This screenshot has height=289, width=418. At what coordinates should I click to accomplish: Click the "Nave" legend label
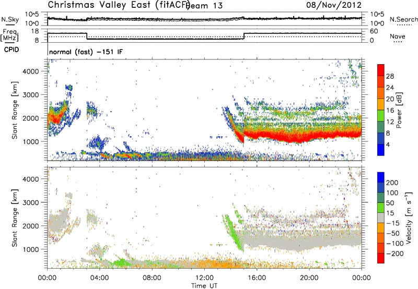click(398, 36)
